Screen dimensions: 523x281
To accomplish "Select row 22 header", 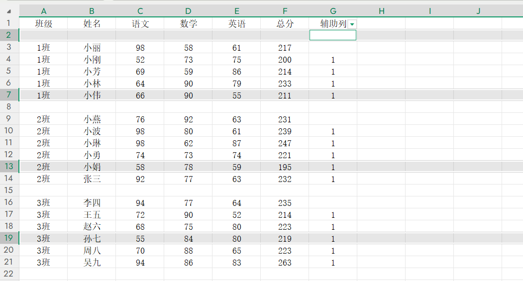I will coord(9,274).
